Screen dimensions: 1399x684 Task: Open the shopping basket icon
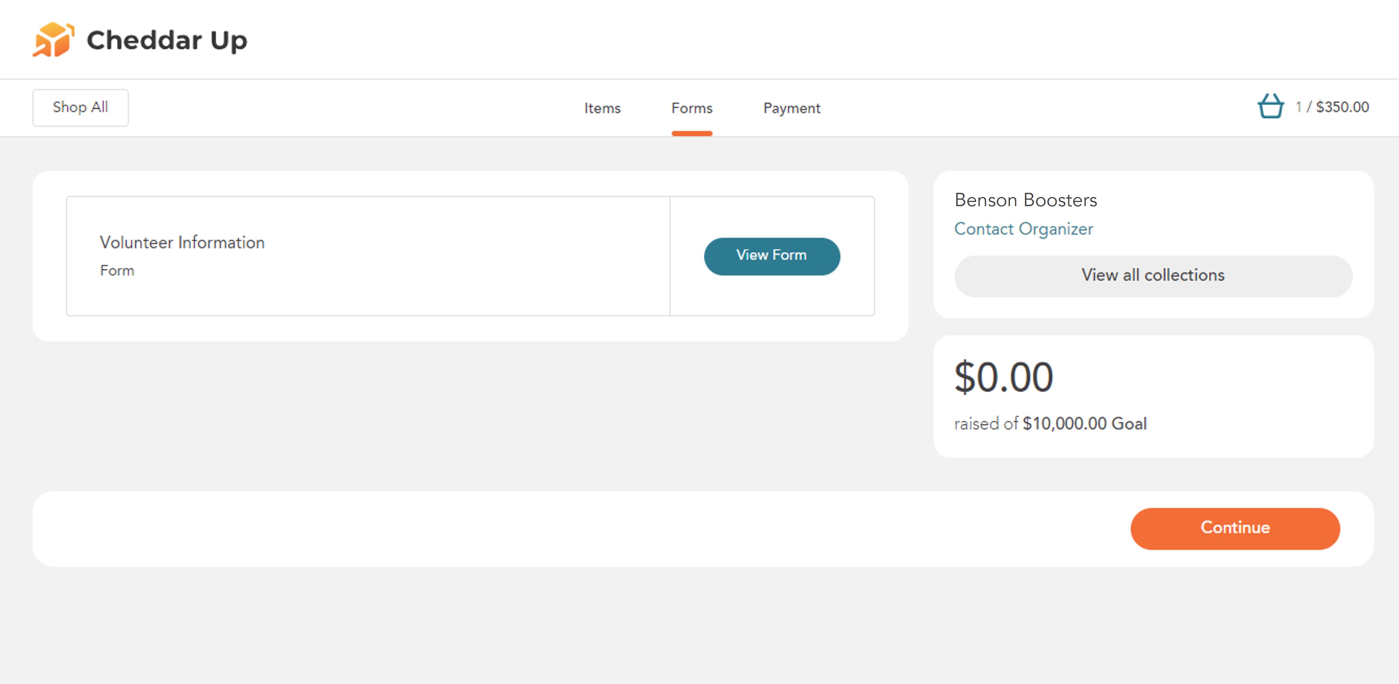click(x=1270, y=106)
